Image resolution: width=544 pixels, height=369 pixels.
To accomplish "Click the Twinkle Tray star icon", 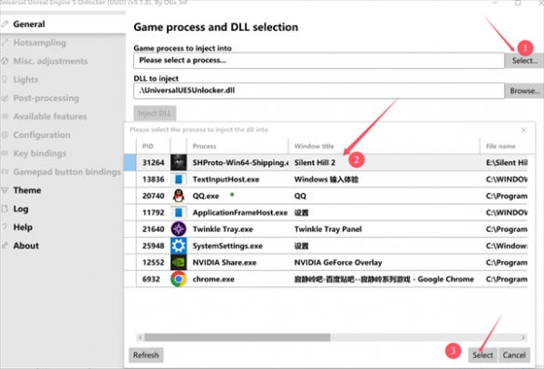I will pyautogui.click(x=178, y=229).
